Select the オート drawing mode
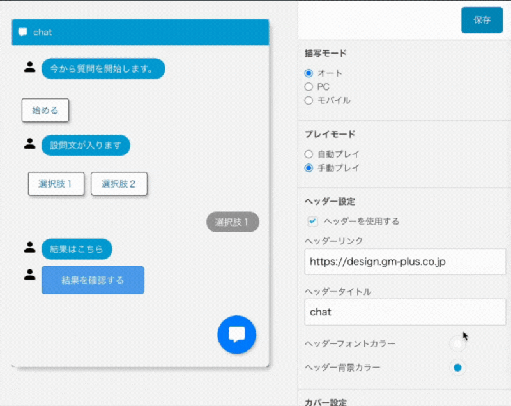 (309, 73)
